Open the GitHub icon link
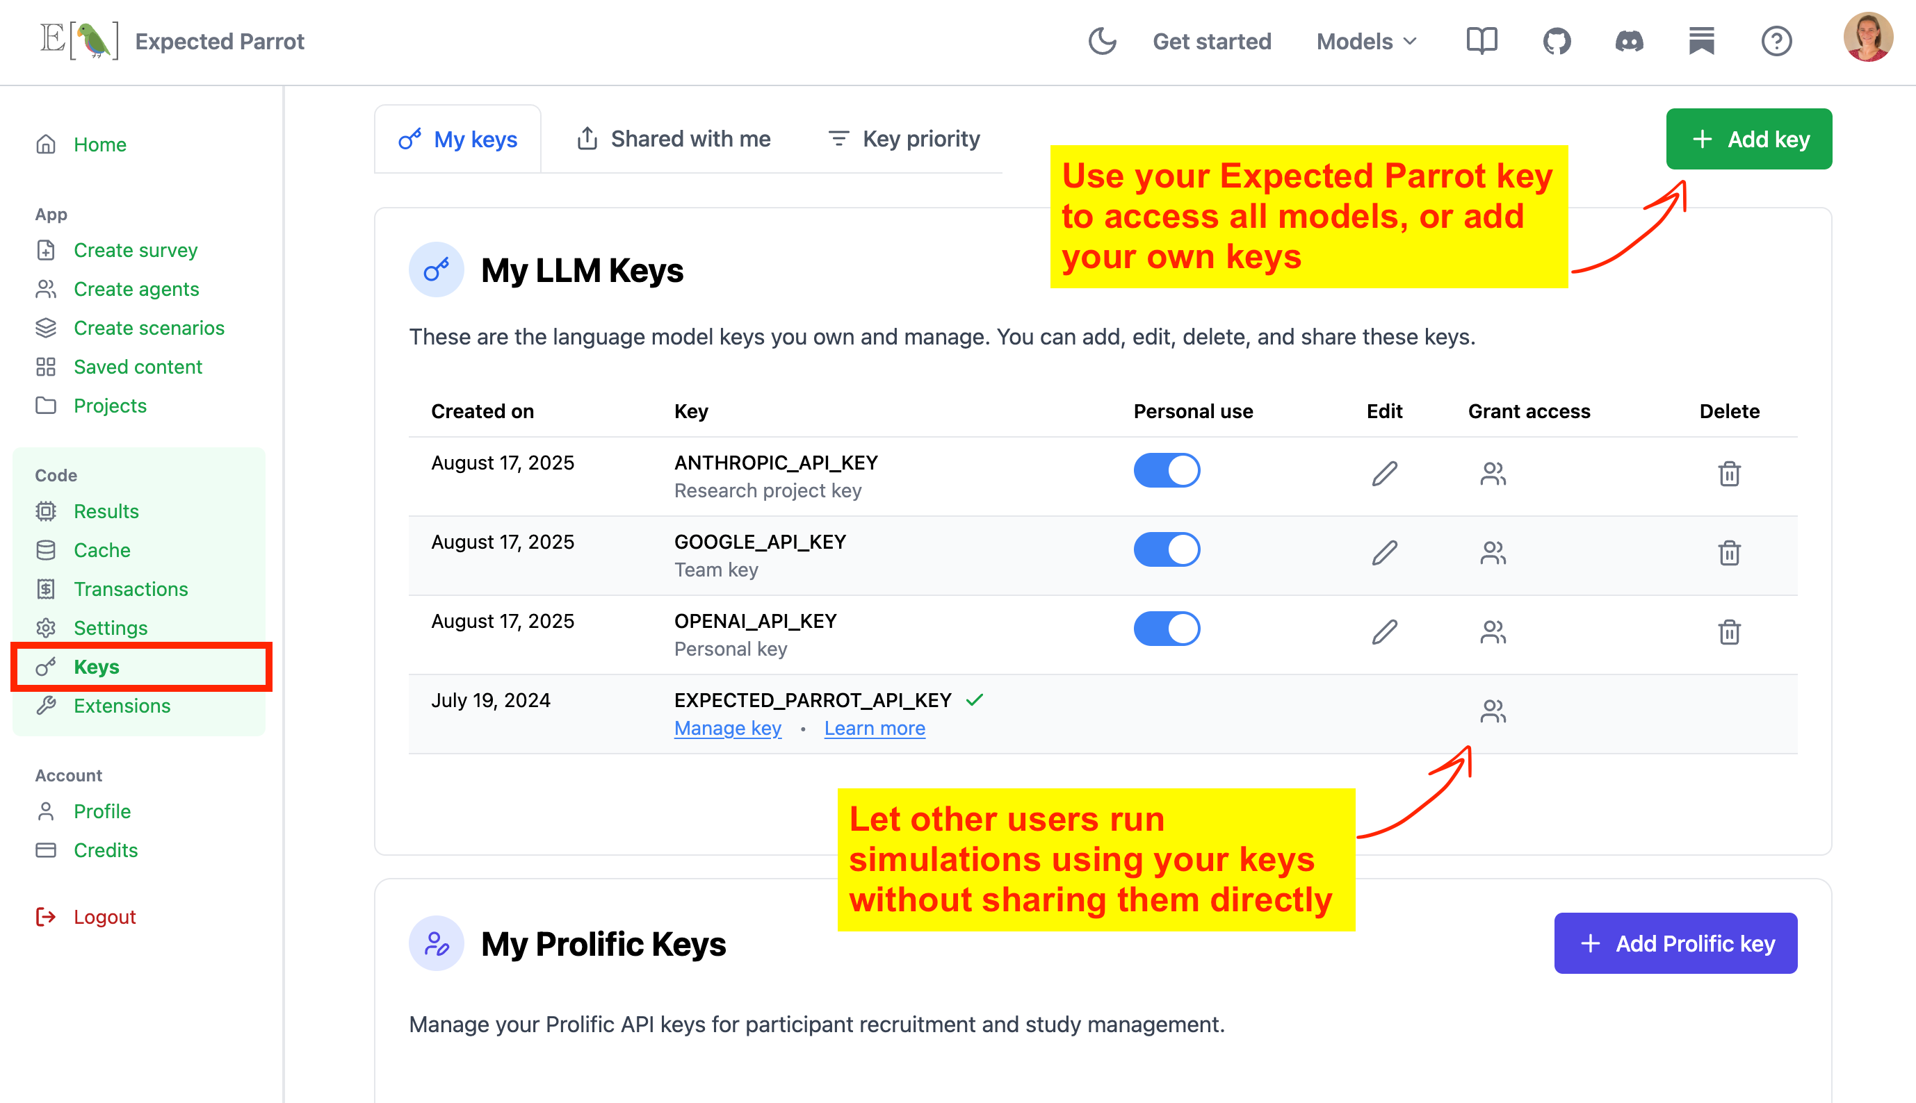The height and width of the screenshot is (1103, 1916). pos(1556,41)
